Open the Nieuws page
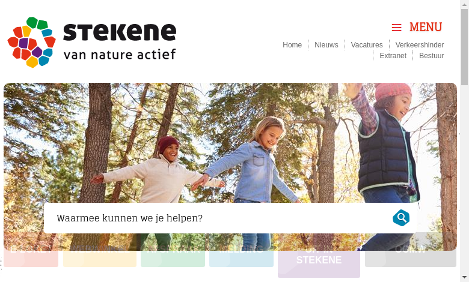The height and width of the screenshot is (282, 469). coord(326,45)
